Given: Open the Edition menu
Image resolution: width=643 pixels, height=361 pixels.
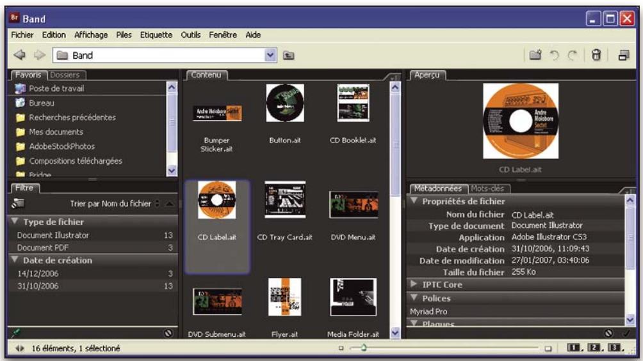Looking at the screenshot, I should tap(54, 35).
